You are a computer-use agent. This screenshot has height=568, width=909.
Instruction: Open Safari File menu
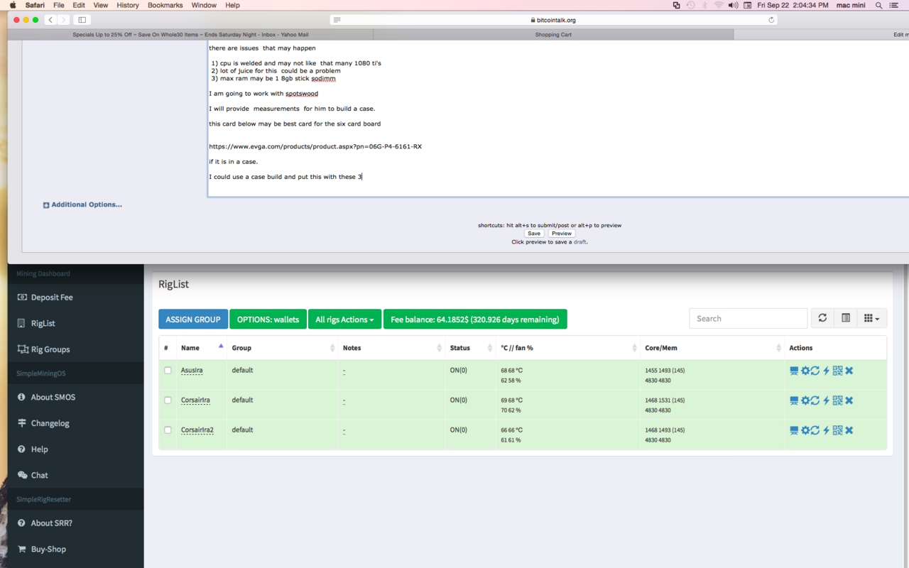coord(59,5)
